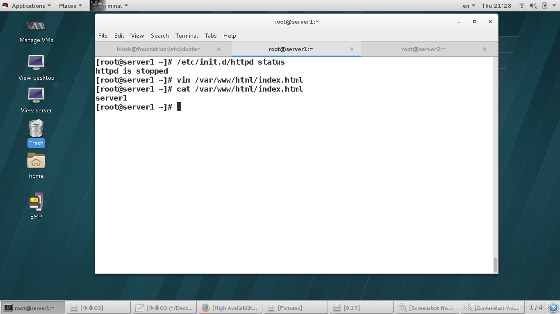Click the Red Hat logo icon

click(x=5, y=5)
